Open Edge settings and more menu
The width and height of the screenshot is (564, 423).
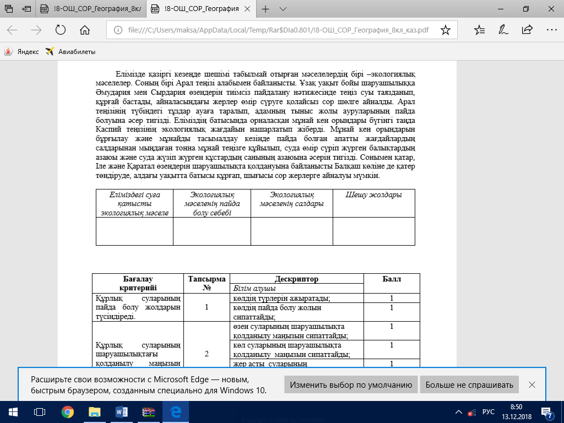(551, 30)
